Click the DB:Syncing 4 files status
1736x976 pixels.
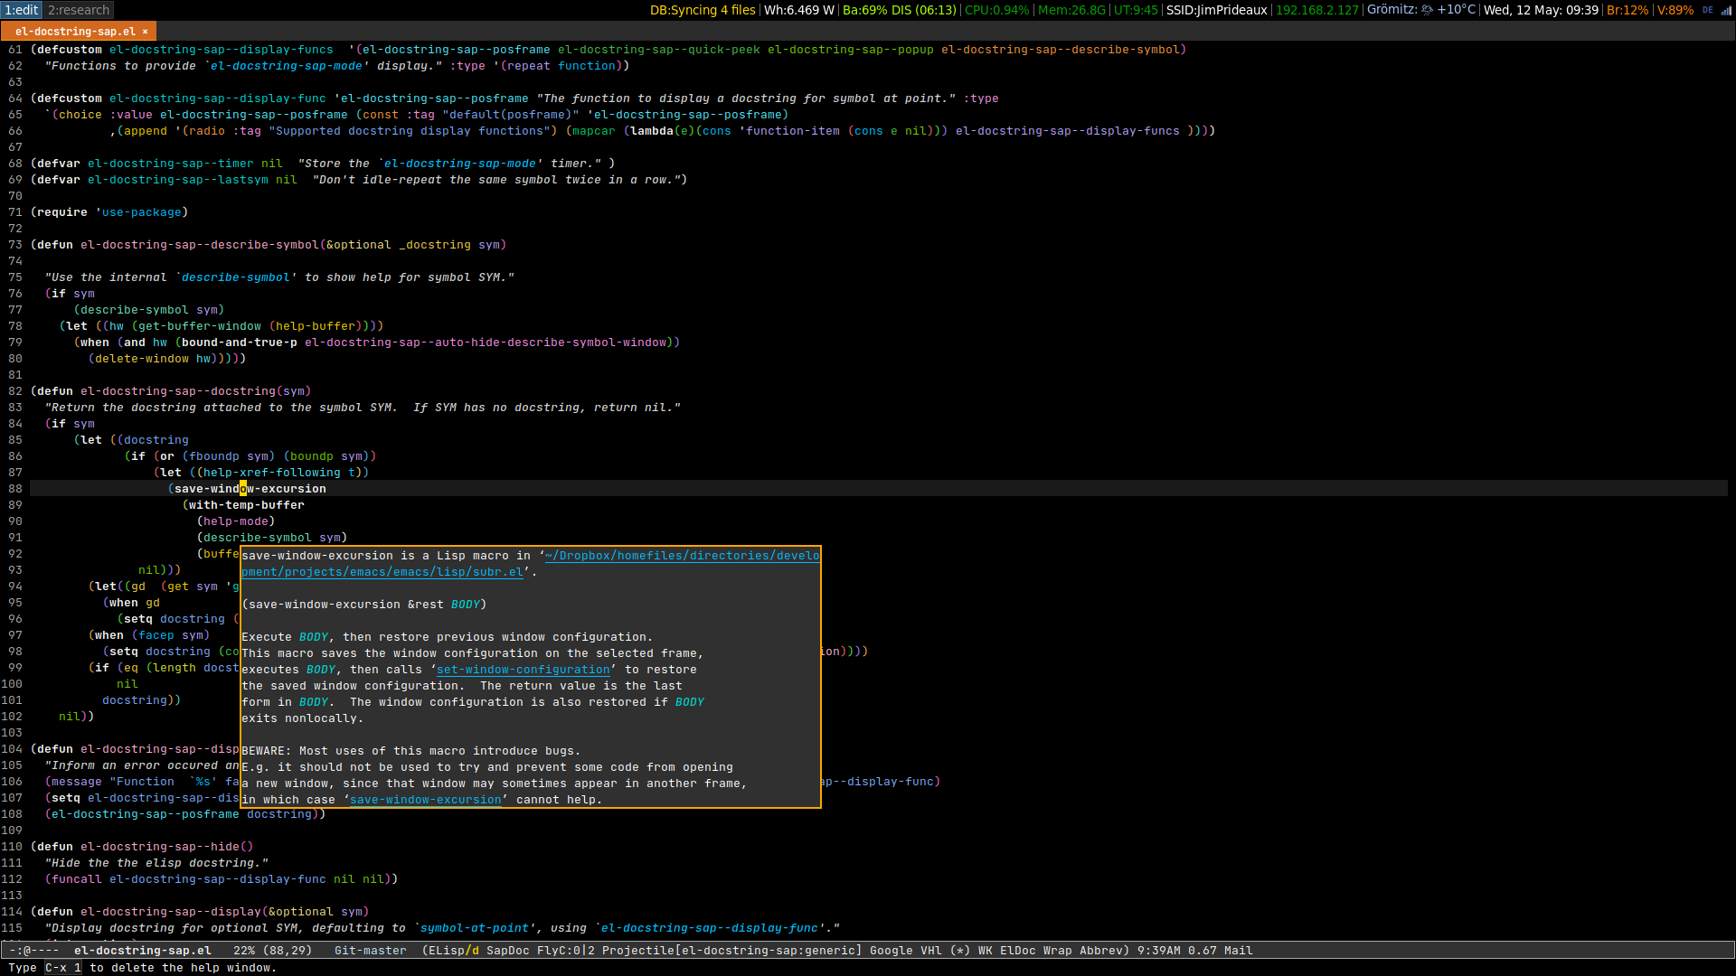pyautogui.click(x=703, y=10)
